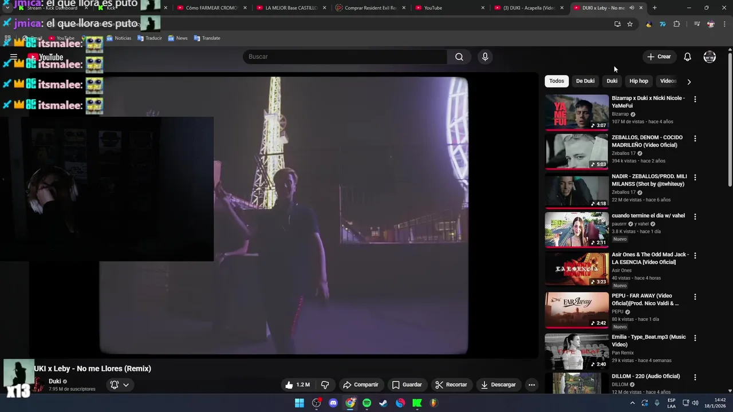The height and width of the screenshot is (412, 733).
Task: Open options for Bizarrap x Duki video
Action: [695, 99]
